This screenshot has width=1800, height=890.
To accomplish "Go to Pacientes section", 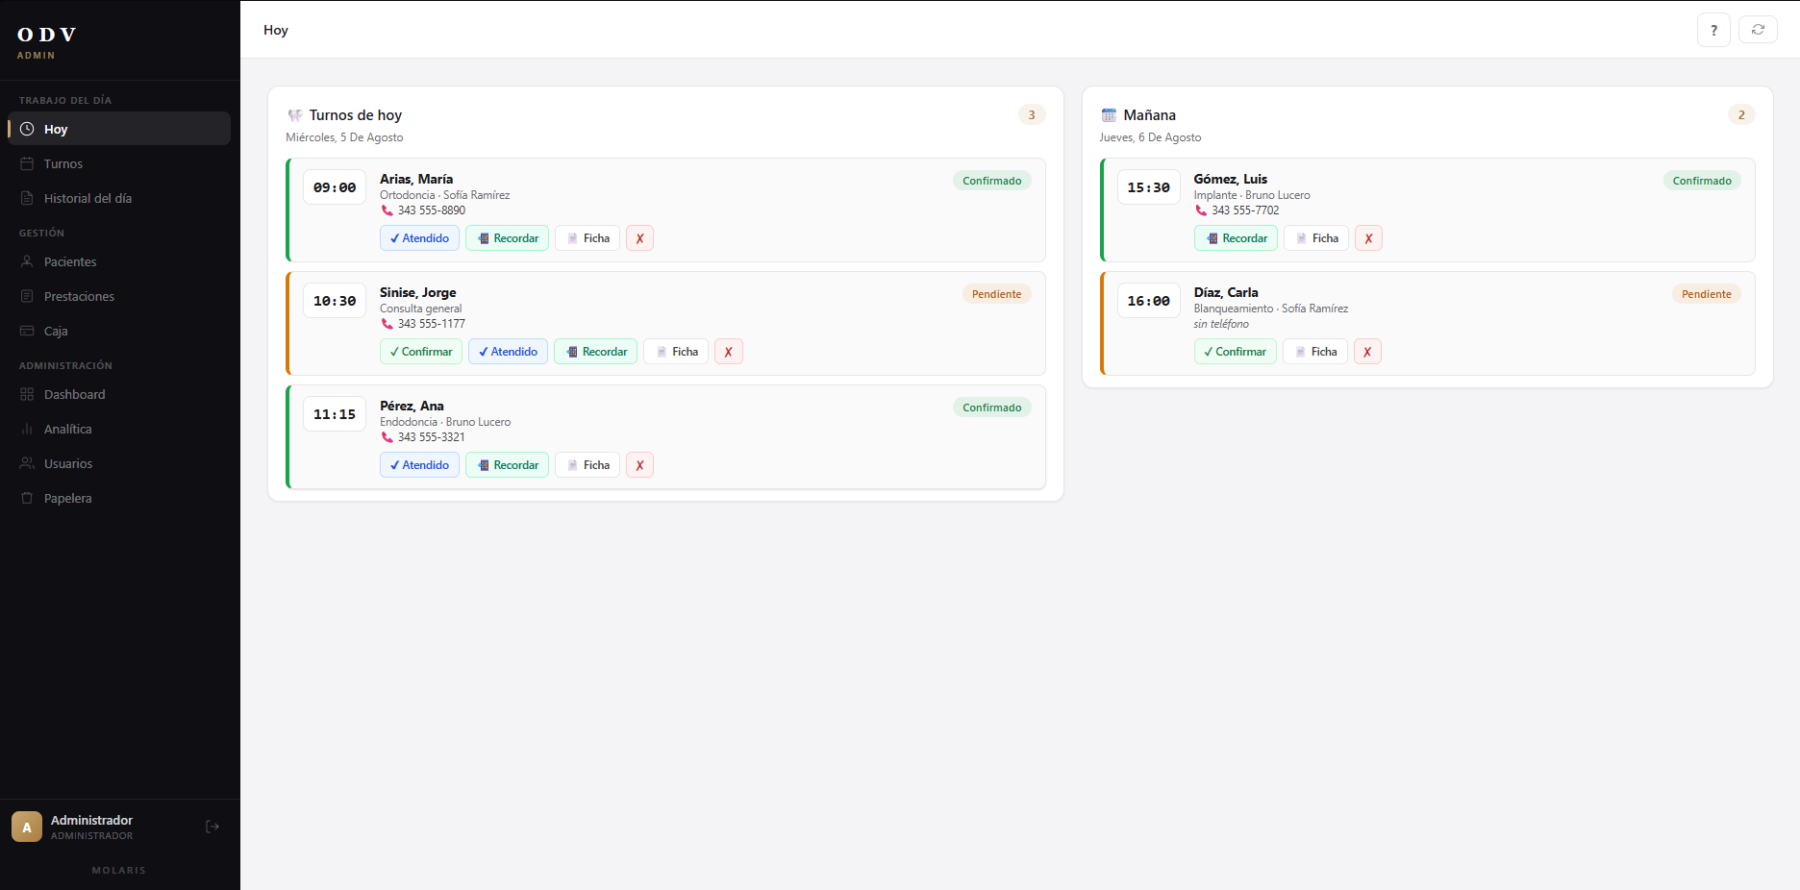I will point(119,261).
